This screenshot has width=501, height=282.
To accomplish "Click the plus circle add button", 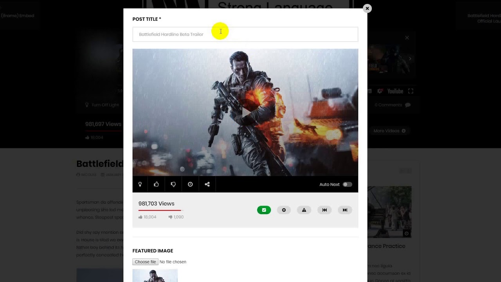I will pos(284,210).
